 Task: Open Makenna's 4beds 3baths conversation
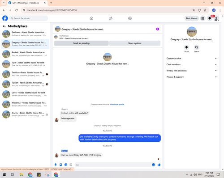pyautogui.click(x=25, y=104)
